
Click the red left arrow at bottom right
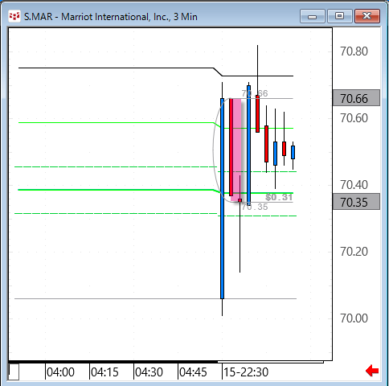pyautogui.click(x=372, y=371)
